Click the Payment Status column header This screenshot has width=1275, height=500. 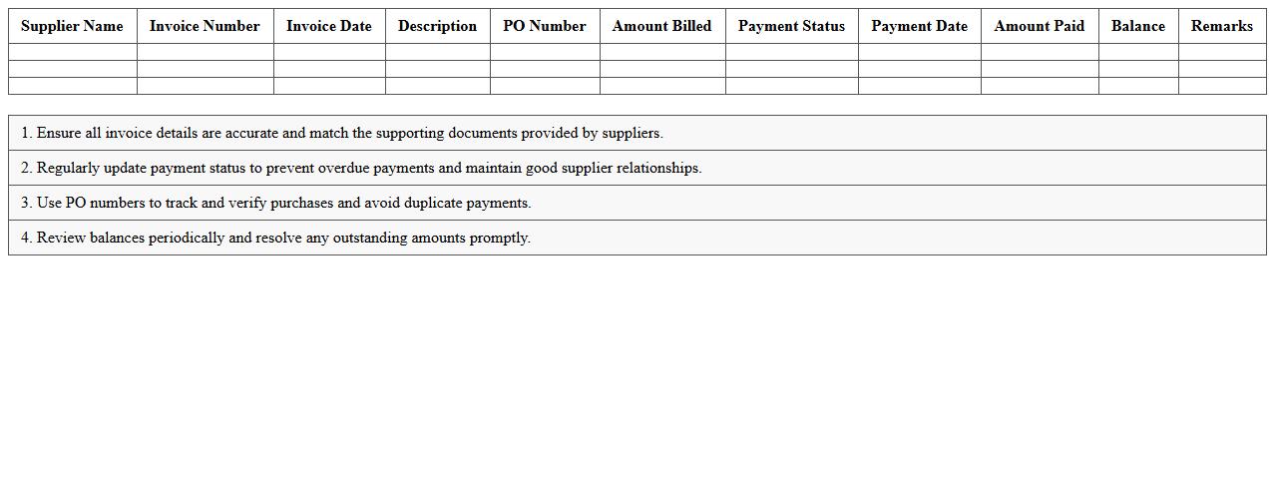tap(791, 26)
